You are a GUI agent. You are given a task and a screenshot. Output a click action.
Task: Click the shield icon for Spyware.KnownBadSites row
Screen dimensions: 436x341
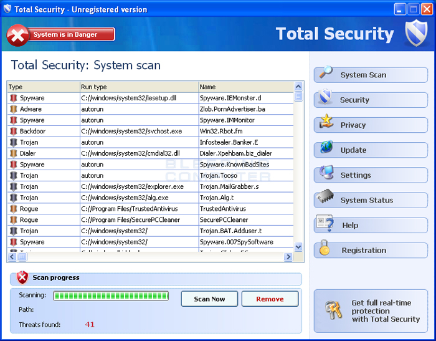13,165
